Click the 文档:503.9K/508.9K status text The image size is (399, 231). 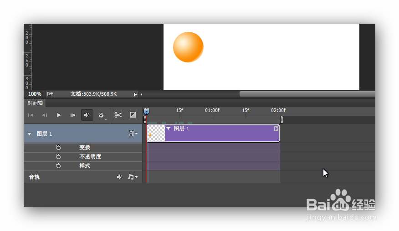(93, 94)
